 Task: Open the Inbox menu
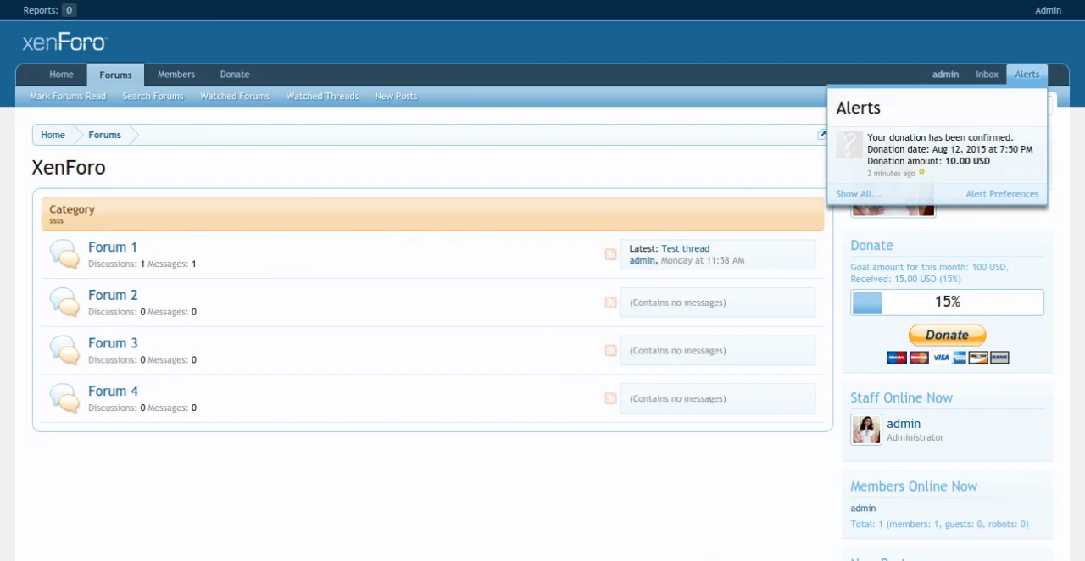[987, 75]
